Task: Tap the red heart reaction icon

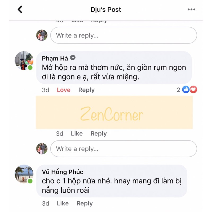Action: tap(193, 90)
